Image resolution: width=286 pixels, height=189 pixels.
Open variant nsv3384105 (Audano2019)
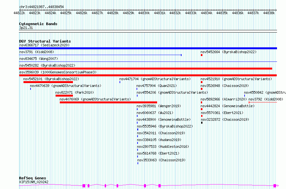pos(159,140)
